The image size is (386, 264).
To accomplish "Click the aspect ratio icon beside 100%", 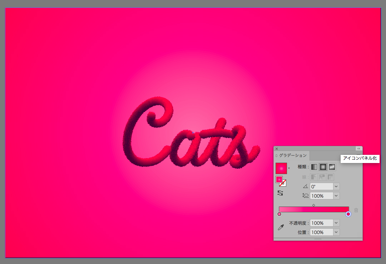I will pyautogui.click(x=305, y=196).
